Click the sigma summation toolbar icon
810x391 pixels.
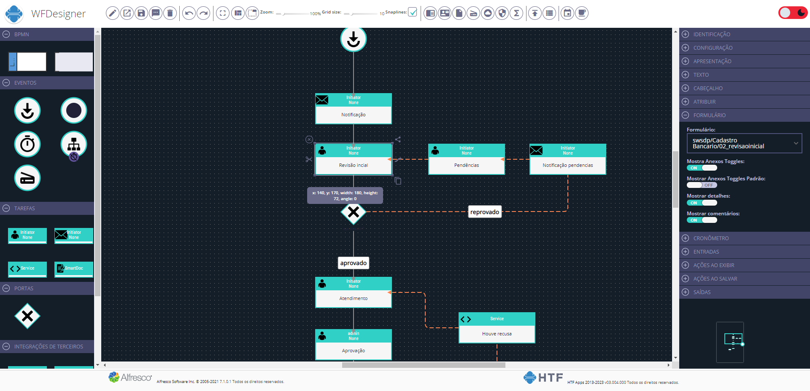[516, 13]
